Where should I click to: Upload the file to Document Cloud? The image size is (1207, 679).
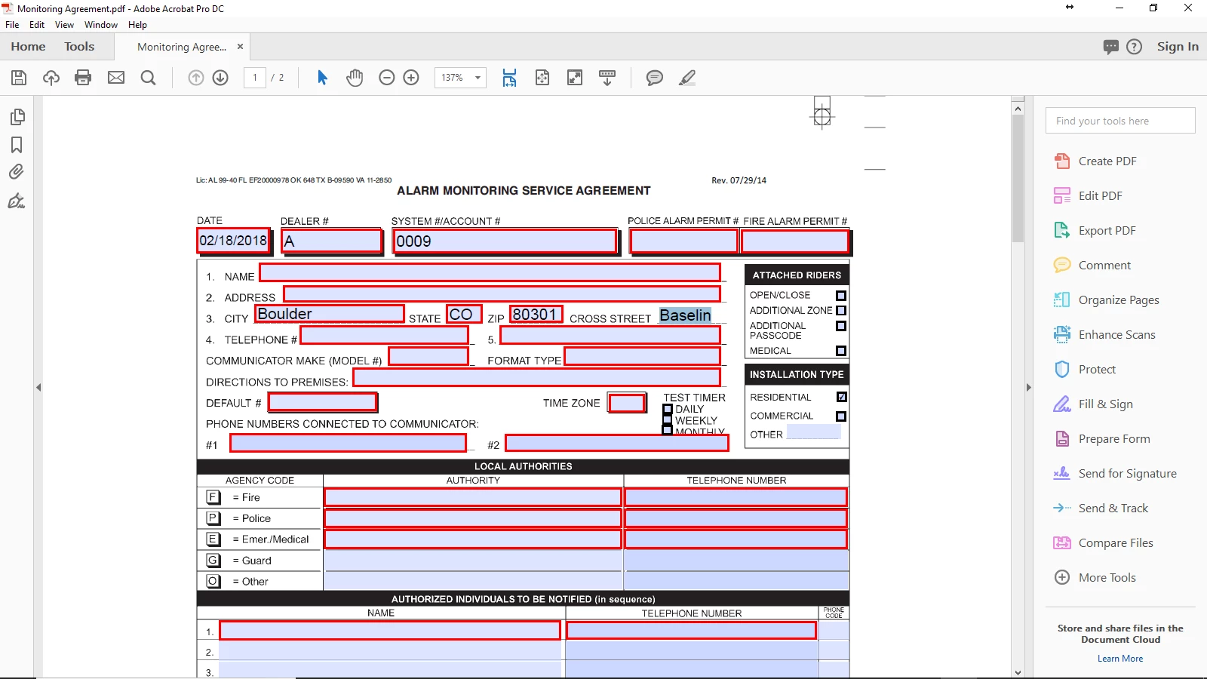(x=51, y=78)
